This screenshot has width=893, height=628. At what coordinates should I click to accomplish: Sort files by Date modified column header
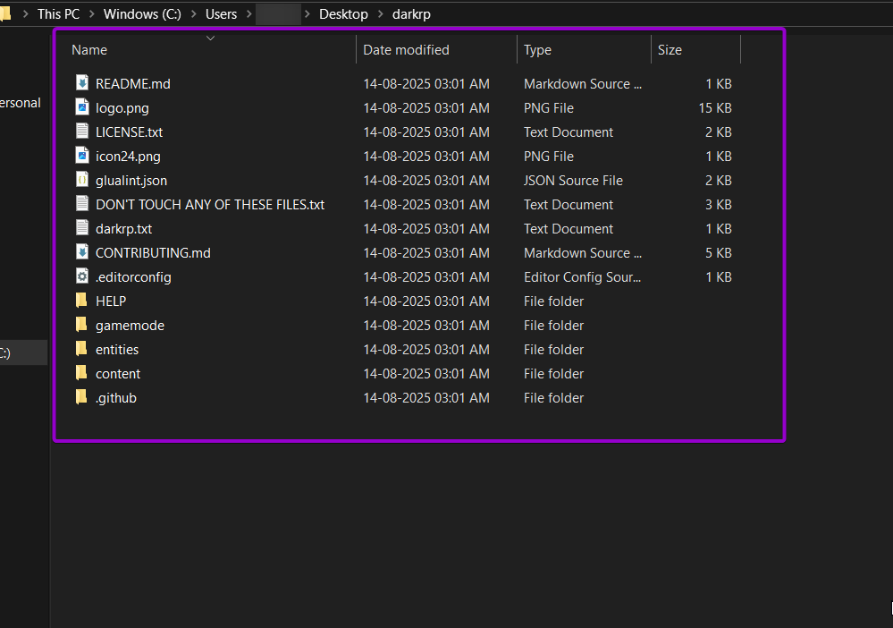[406, 50]
